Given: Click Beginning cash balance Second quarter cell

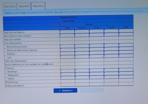Looking at the screenshot, I should (x=82, y=32).
